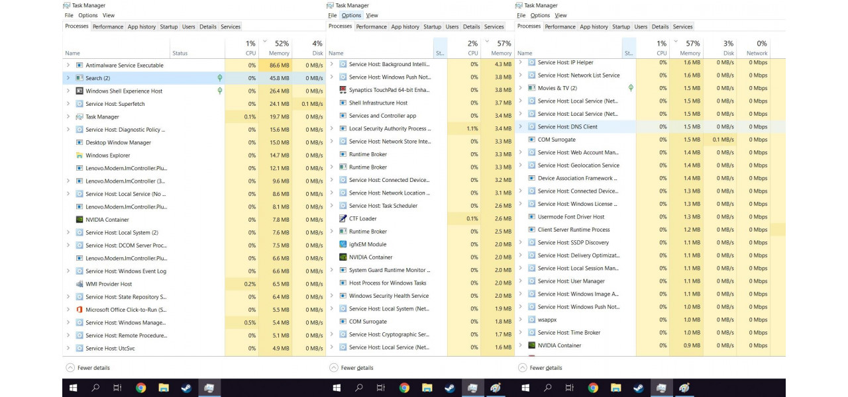
Task: Click the Movies & TV process icon
Action: tap(531, 88)
